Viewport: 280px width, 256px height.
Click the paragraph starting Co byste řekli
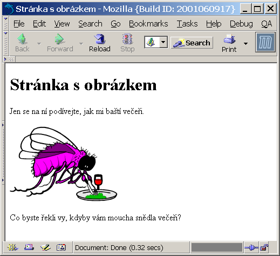[95, 218]
